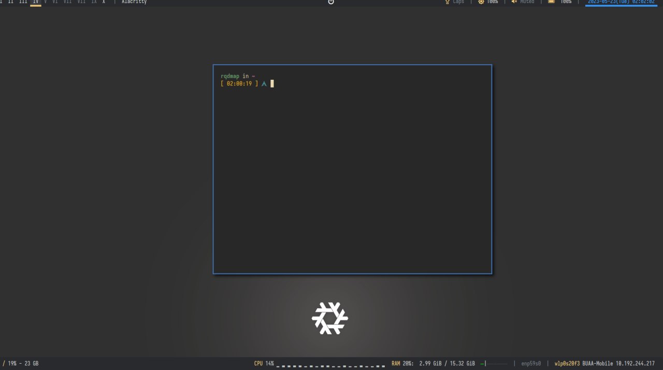This screenshot has height=370, width=663.
Task: Click the ~ directory in the terminal prompt
Action: (253, 76)
